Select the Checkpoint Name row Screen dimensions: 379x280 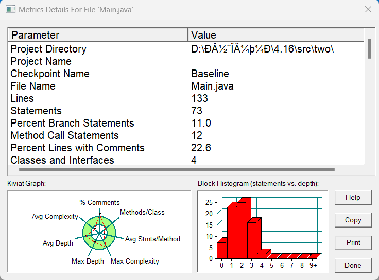(186, 74)
